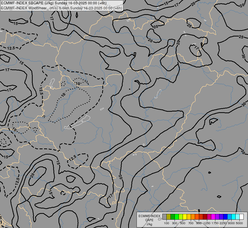Click the gray swatch in CAPE legend
Screen dimensions: 248x228
[164, 217]
